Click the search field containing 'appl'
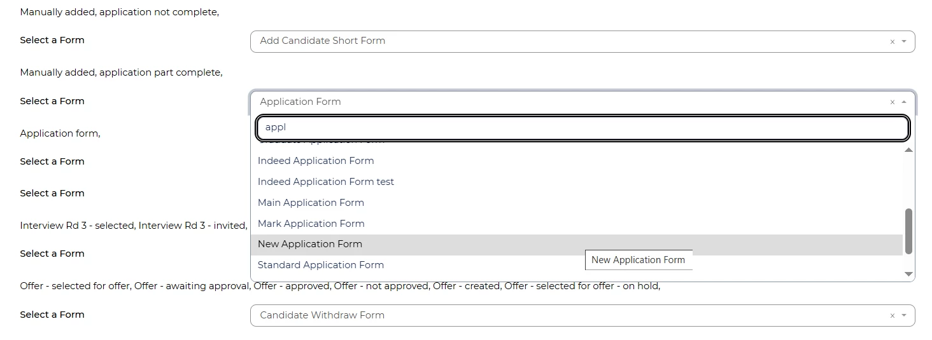The image size is (932, 340). coord(582,128)
